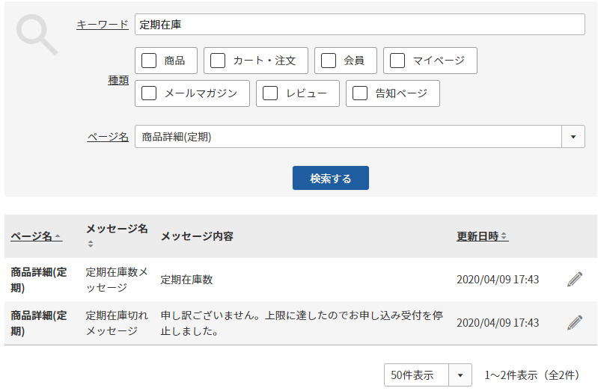This screenshot has height=391, width=598.
Task: Click the message text starting 申し訳ございません
Action: (x=302, y=323)
